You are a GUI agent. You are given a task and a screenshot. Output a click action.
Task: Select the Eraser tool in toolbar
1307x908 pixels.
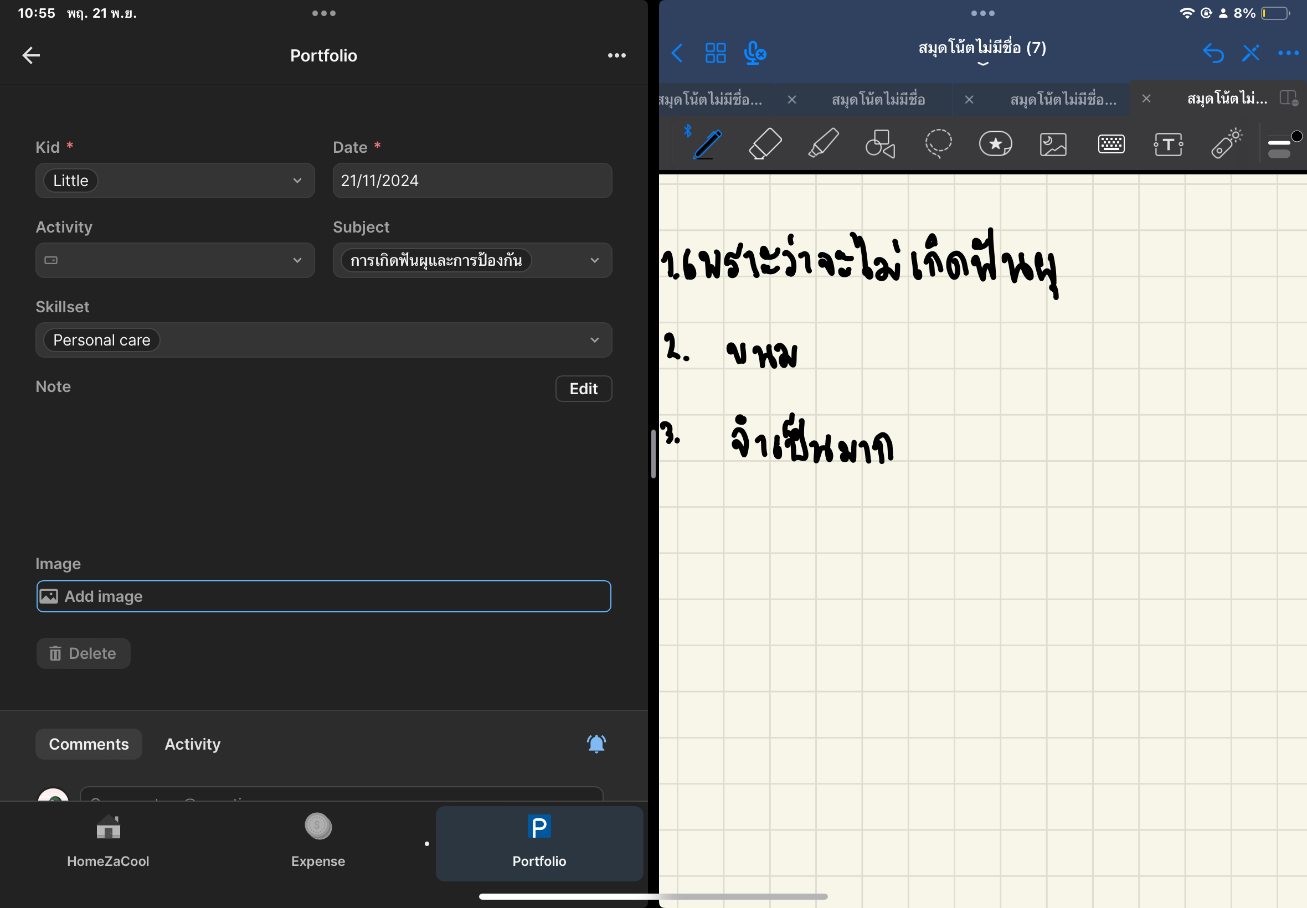(765, 143)
